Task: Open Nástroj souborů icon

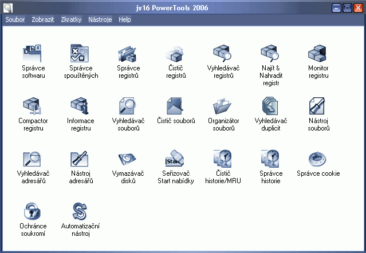Action: tap(317, 106)
